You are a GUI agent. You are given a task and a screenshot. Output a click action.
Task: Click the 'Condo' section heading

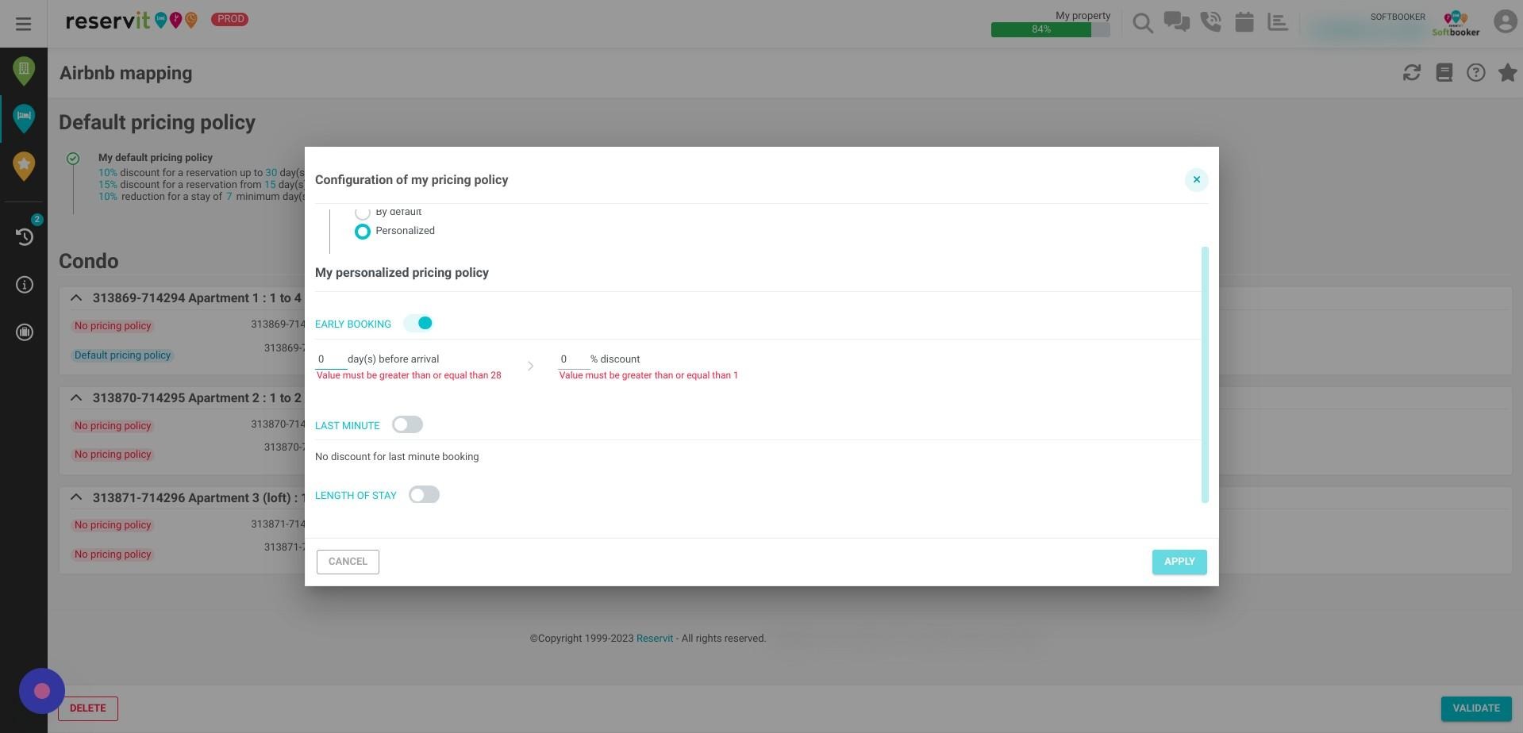coord(89,262)
